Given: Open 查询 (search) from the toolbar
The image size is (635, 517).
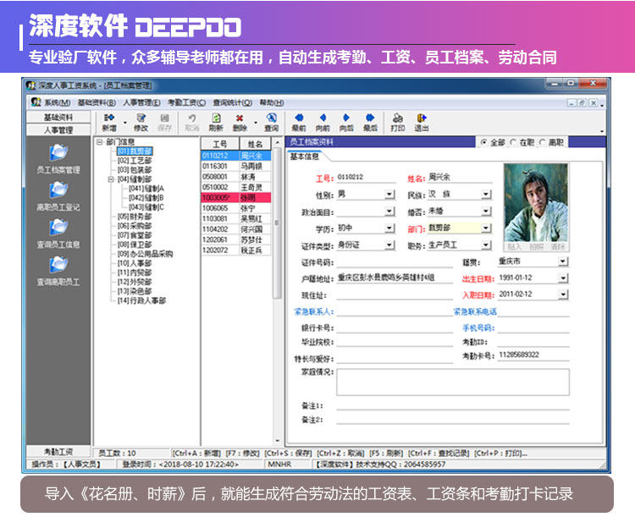Looking at the screenshot, I should click(x=271, y=122).
